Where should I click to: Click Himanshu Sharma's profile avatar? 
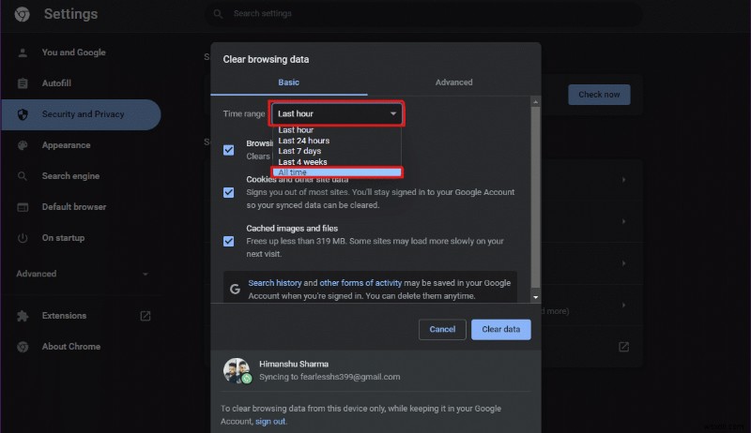(x=238, y=370)
